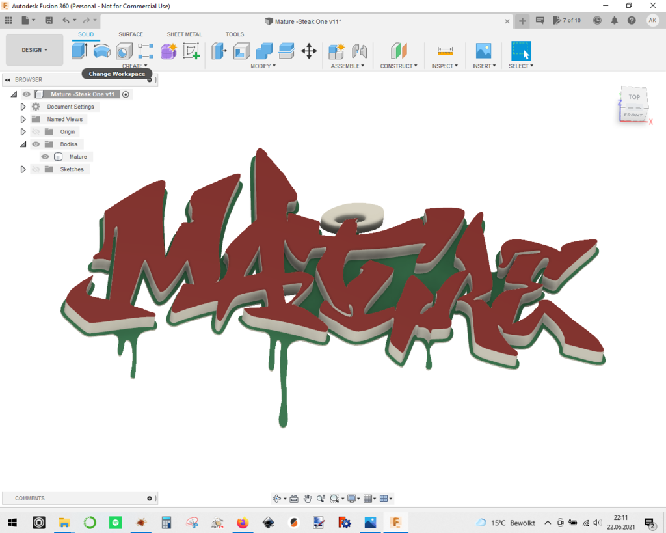
Task: Open the SELECT dropdown menu
Action: [521, 66]
